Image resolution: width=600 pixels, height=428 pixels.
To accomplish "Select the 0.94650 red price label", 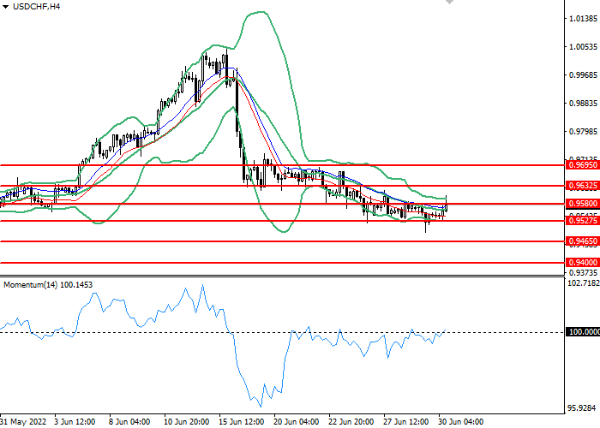I will coord(582,241).
